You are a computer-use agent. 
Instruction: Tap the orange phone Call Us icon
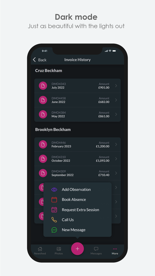point(54,220)
